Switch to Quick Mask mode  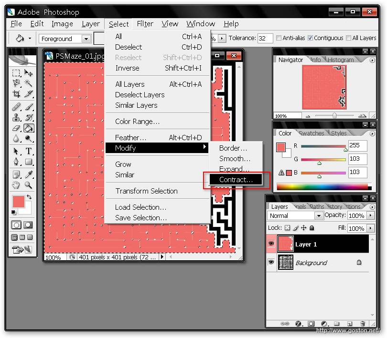28,225
